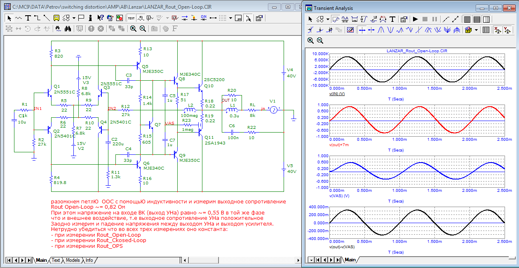
Task: Click the zoom out magnifier in Transient Analysis
Action: click(x=320, y=40)
